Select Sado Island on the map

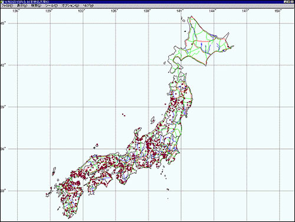[x=153, y=120]
